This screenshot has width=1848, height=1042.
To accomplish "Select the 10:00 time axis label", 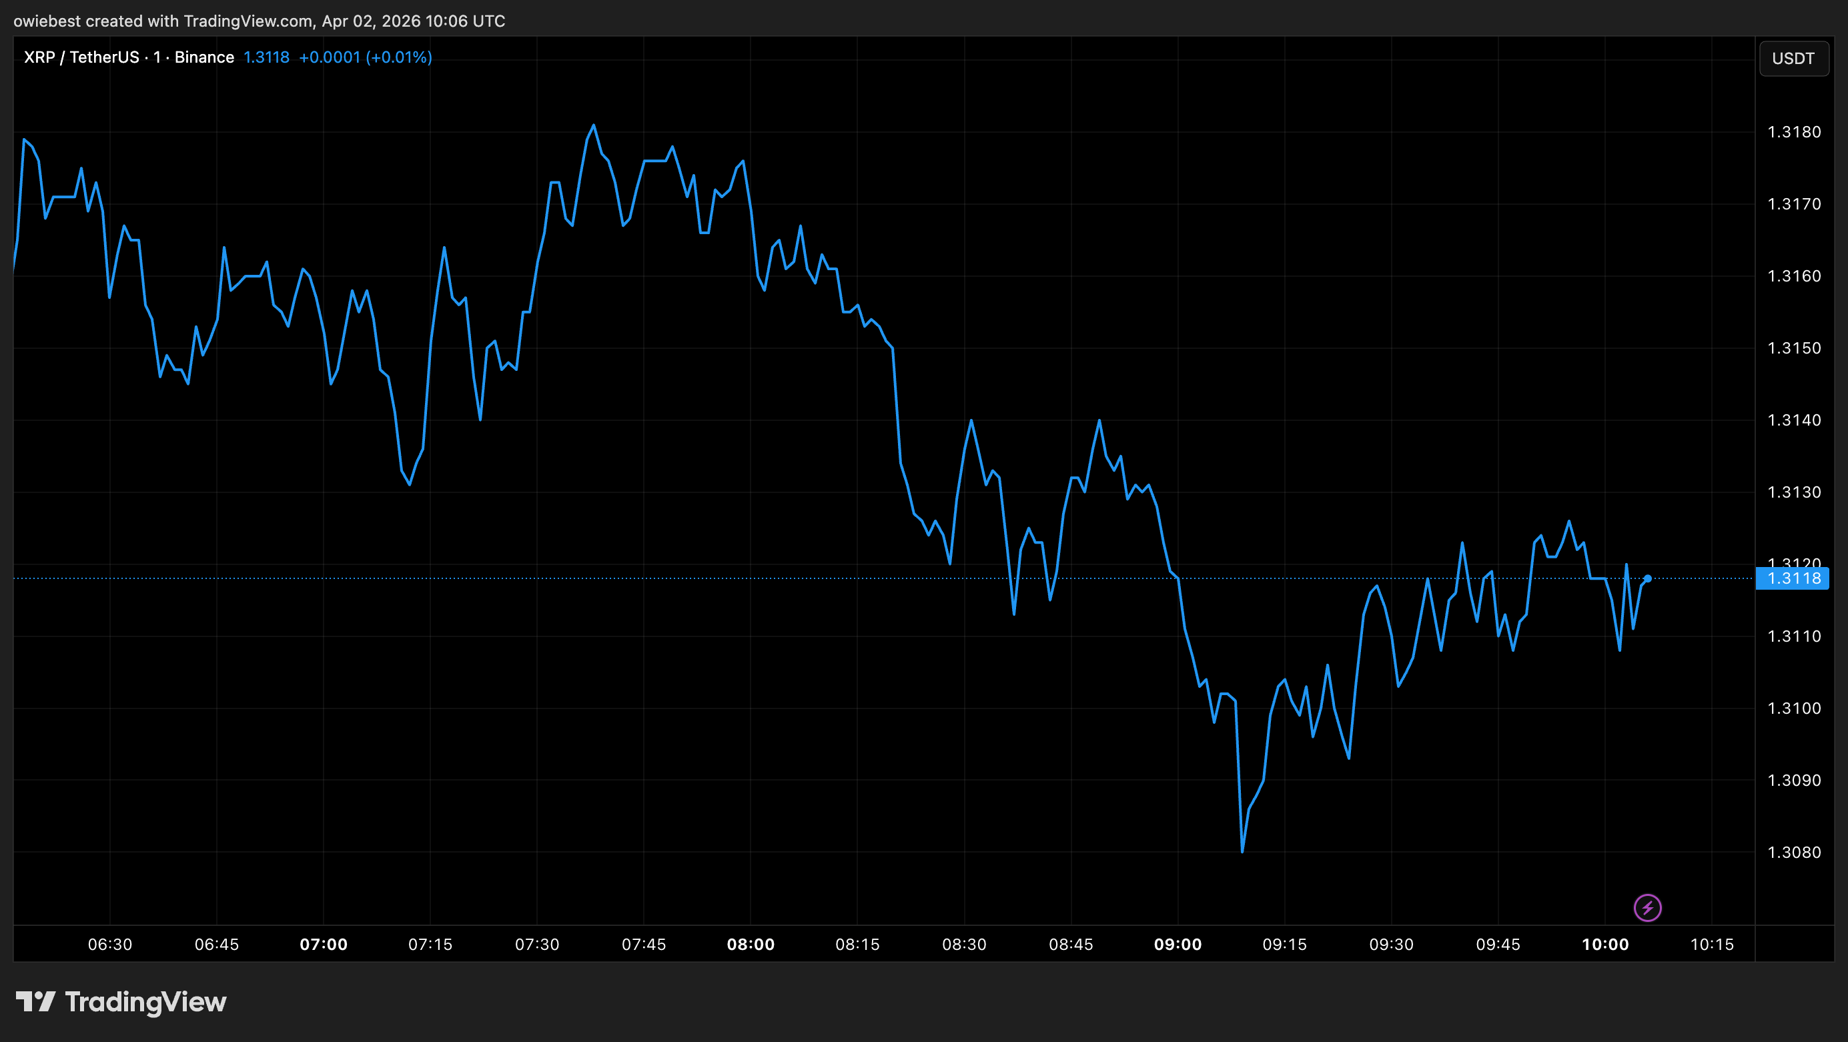I will click(1604, 944).
